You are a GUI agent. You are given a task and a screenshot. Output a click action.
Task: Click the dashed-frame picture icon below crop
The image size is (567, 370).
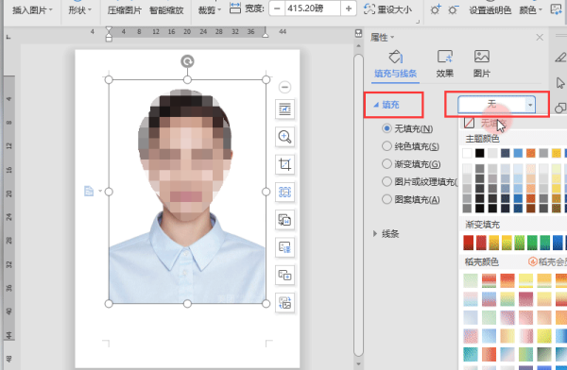click(285, 192)
